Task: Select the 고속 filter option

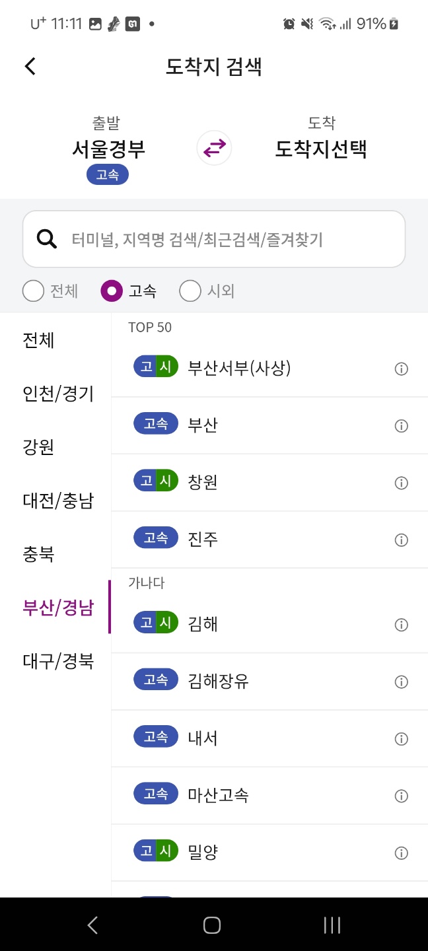Action: (112, 291)
